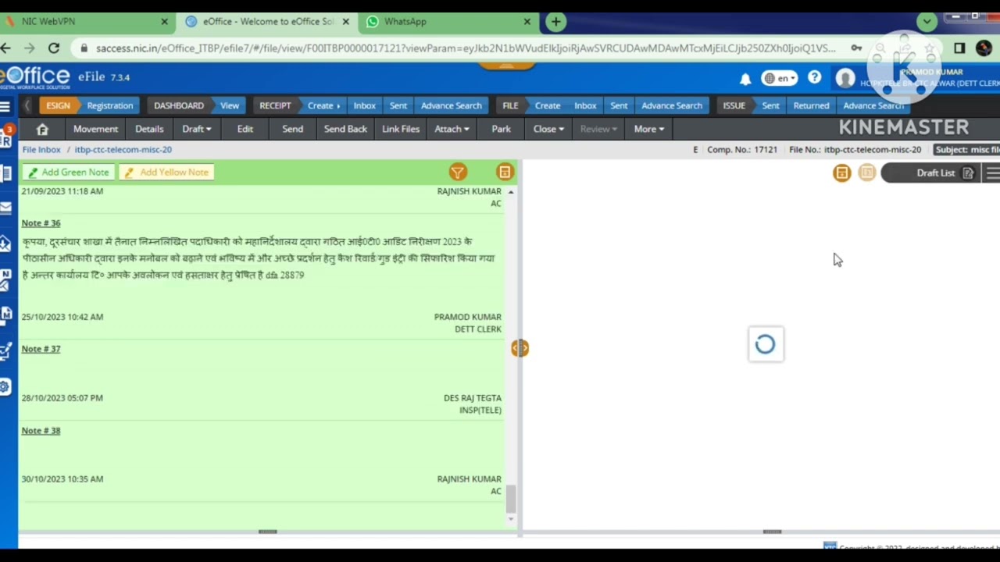Select the ESIGN menu section

click(x=58, y=105)
